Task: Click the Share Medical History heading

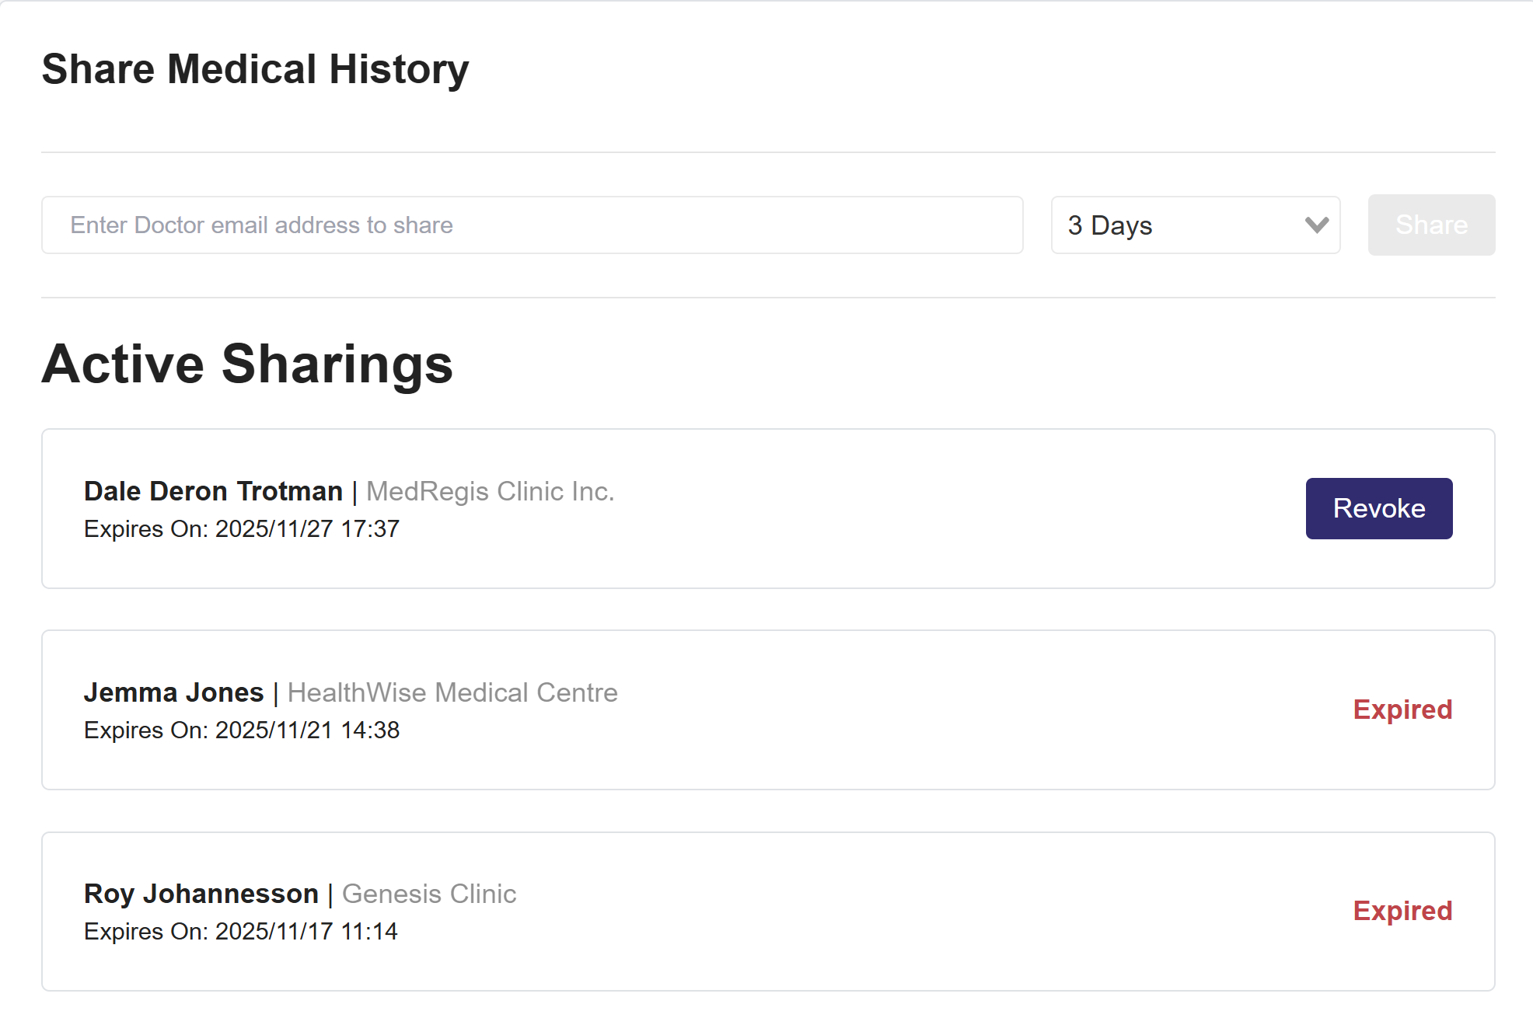Action: tap(255, 69)
